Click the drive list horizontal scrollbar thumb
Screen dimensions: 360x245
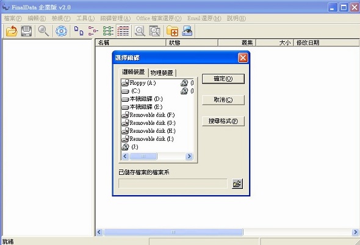[143, 156]
